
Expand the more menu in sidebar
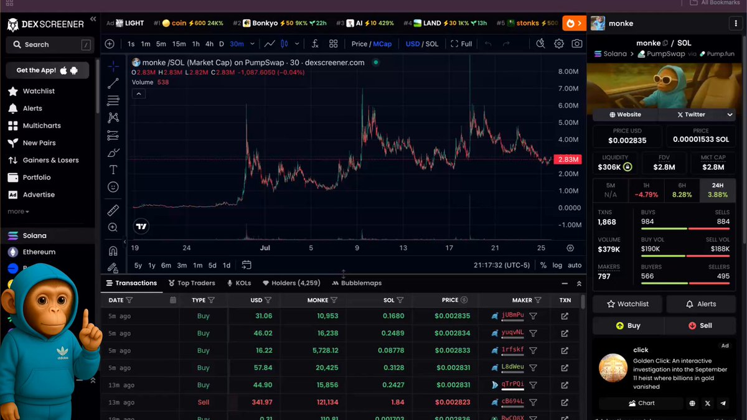18,212
